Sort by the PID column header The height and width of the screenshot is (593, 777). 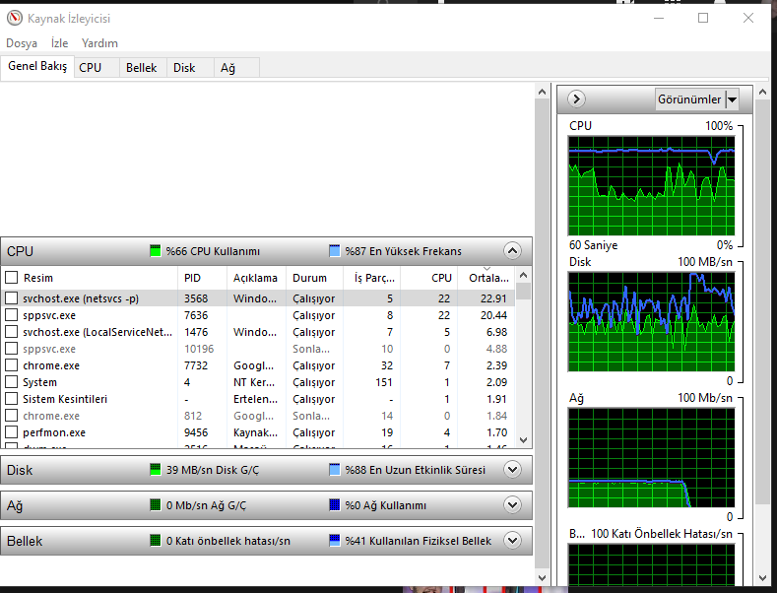coord(202,278)
